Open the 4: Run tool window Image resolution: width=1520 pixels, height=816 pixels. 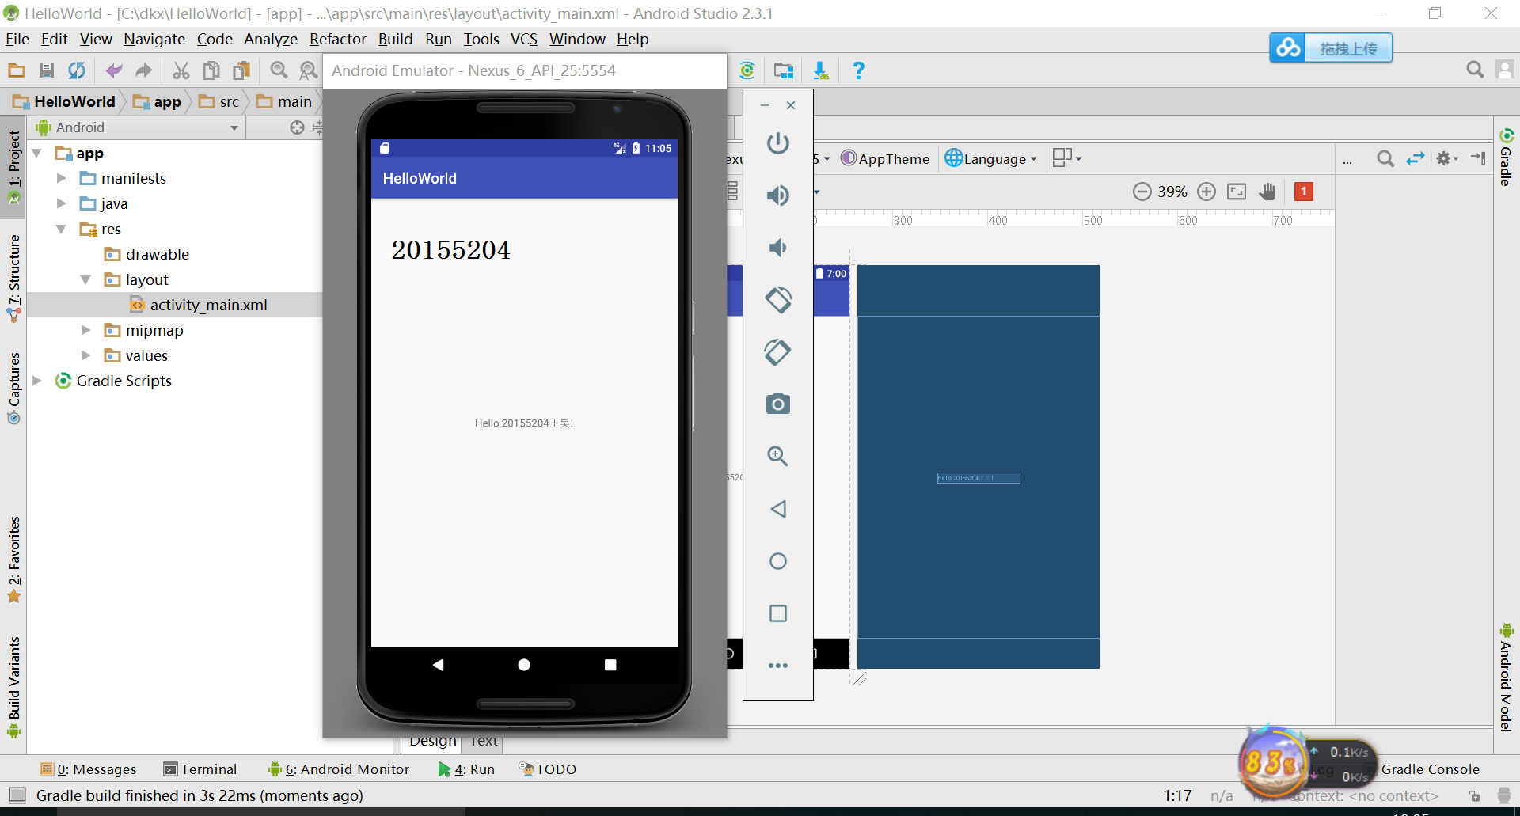pos(466,769)
